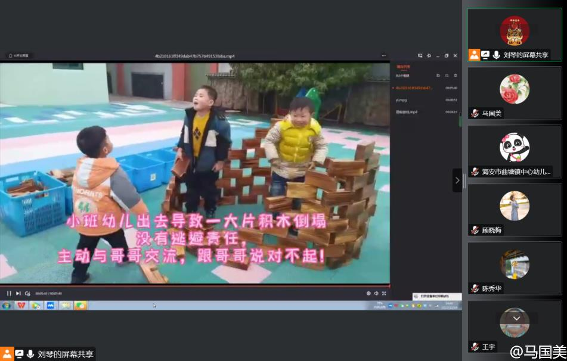
Task: Select the 播放列表 playlist tab
Action: [x=404, y=67]
